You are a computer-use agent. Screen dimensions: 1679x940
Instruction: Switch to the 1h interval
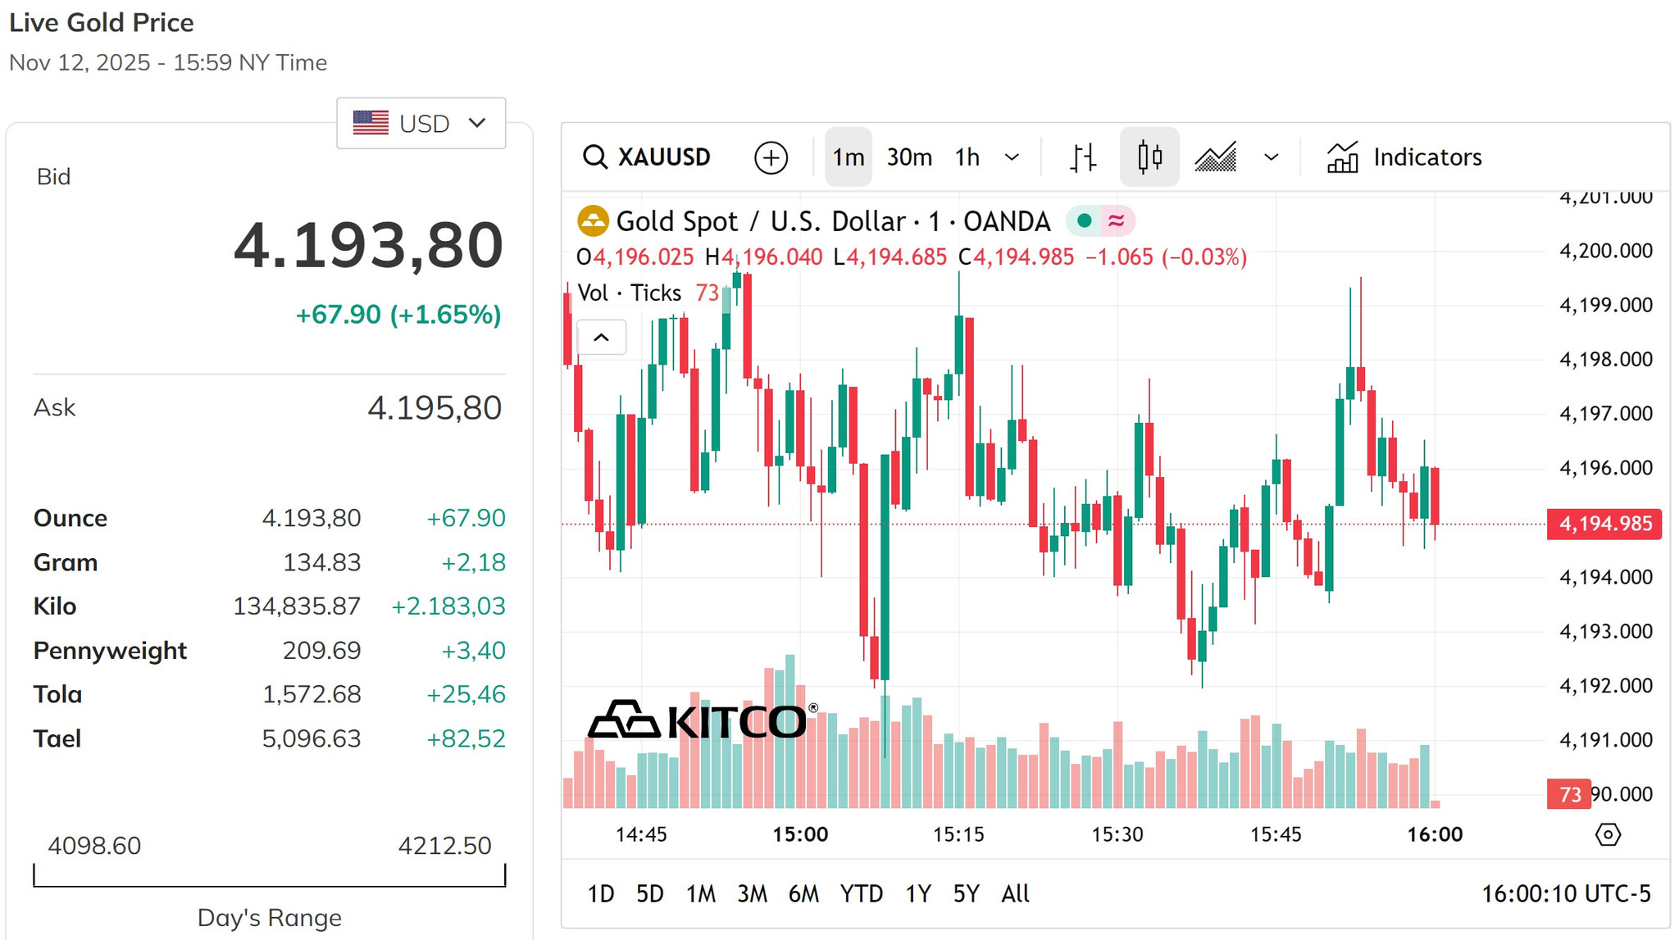pos(967,157)
